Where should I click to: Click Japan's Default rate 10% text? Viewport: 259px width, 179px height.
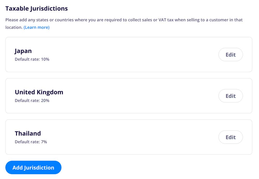(x=32, y=59)
